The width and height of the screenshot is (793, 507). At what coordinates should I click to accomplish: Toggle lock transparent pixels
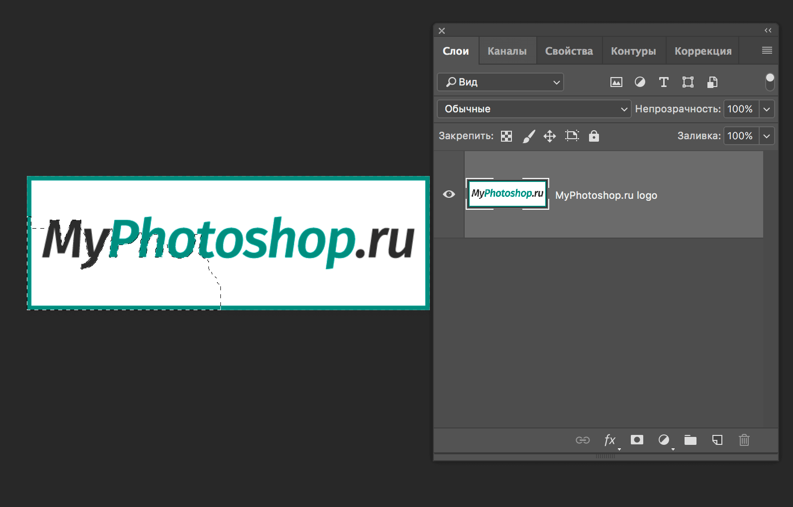click(506, 136)
